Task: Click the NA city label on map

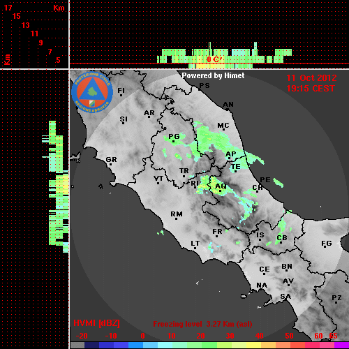Action: coord(262,285)
